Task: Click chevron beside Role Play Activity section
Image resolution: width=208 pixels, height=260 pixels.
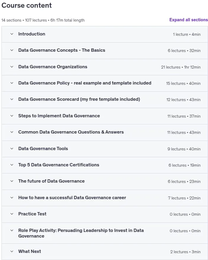Action: pyautogui.click(x=12, y=230)
